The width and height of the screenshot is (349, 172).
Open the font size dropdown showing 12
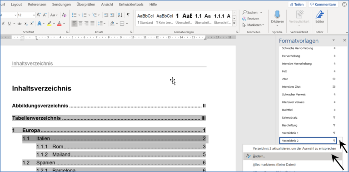click(x=34, y=15)
